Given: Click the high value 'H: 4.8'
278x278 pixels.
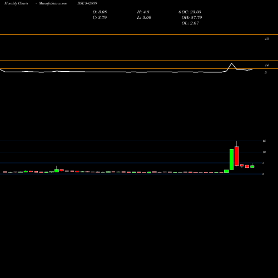Looking at the screenshot, I should coord(143,12).
